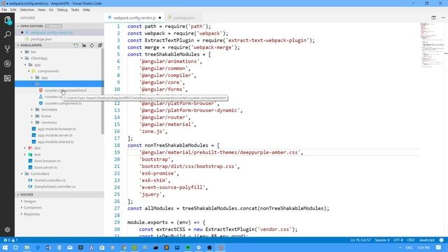448x252 pixels.
Task: Change indentation via Spaces: 4
Action: point(382,240)
